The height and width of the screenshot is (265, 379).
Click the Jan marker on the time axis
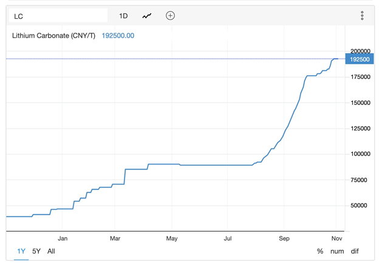[x=62, y=238]
